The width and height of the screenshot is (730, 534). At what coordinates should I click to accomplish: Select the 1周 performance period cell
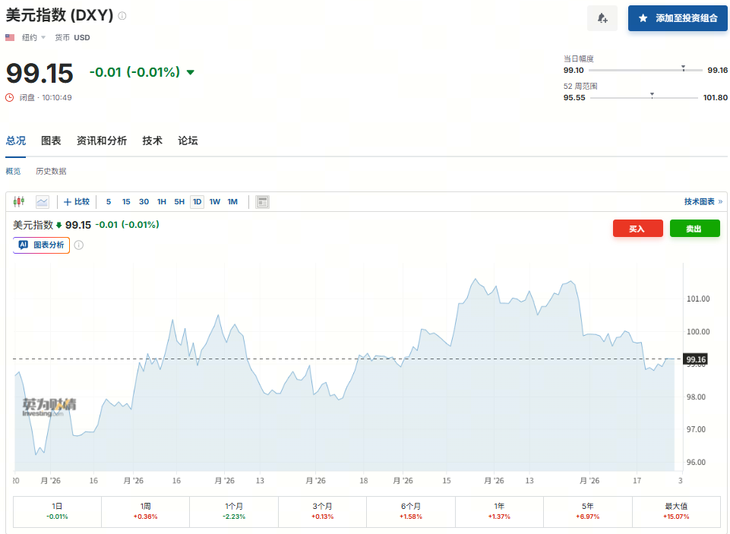click(145, 511)
